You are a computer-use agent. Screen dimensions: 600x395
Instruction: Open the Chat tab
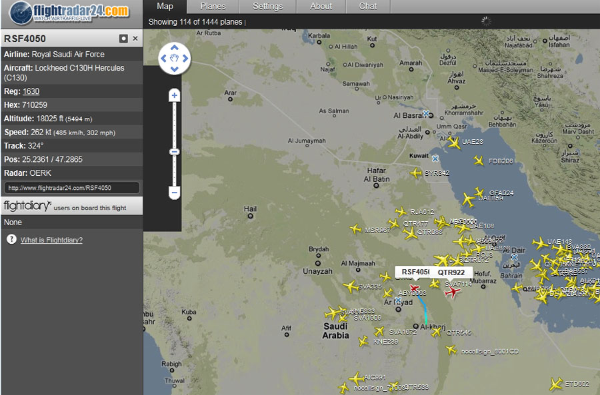click(368, 7)
